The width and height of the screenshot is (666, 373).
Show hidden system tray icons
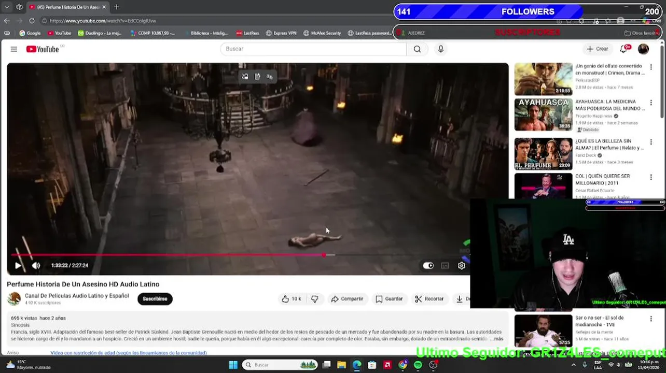pos(574,365)
